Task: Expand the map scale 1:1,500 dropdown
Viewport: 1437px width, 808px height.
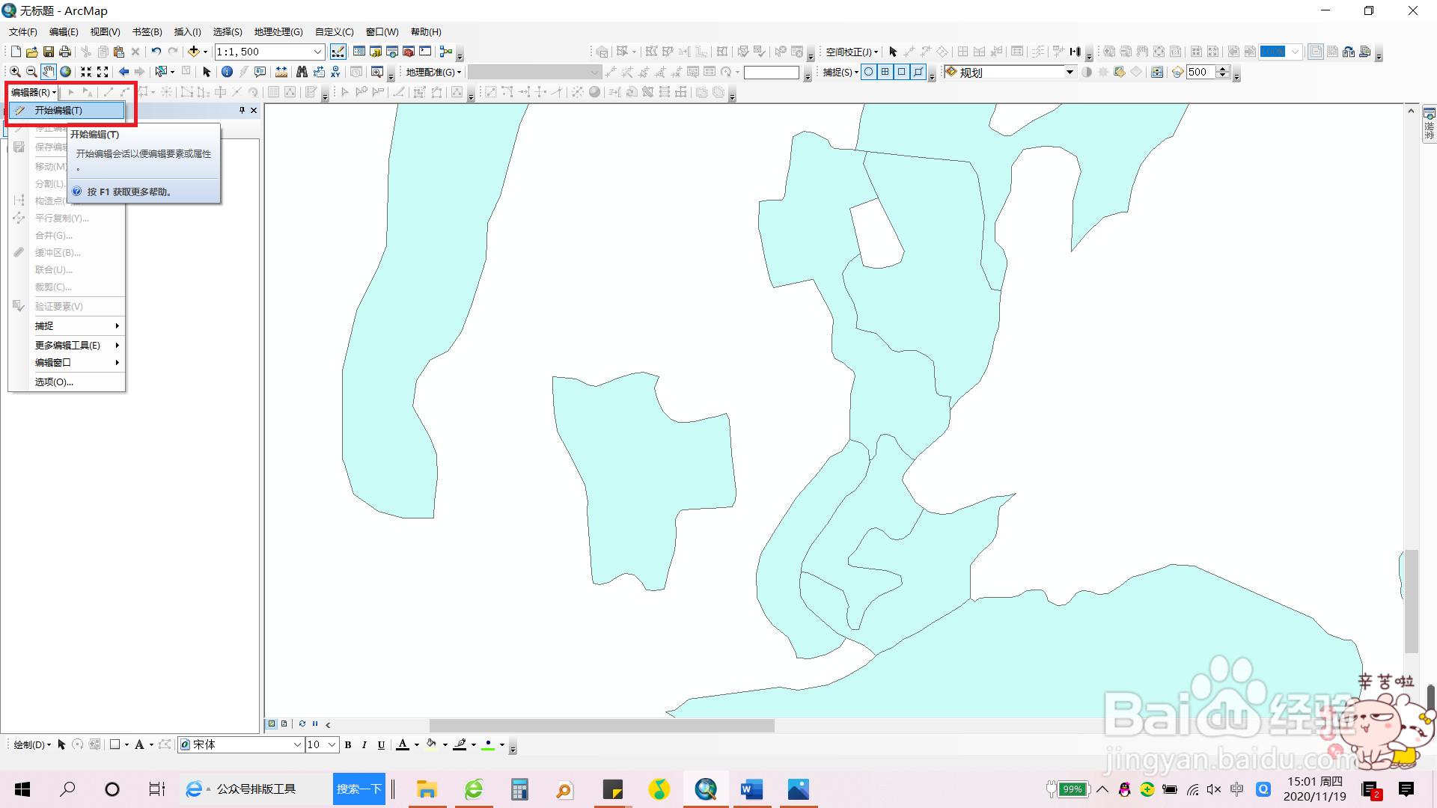Action: pos(317,52)
